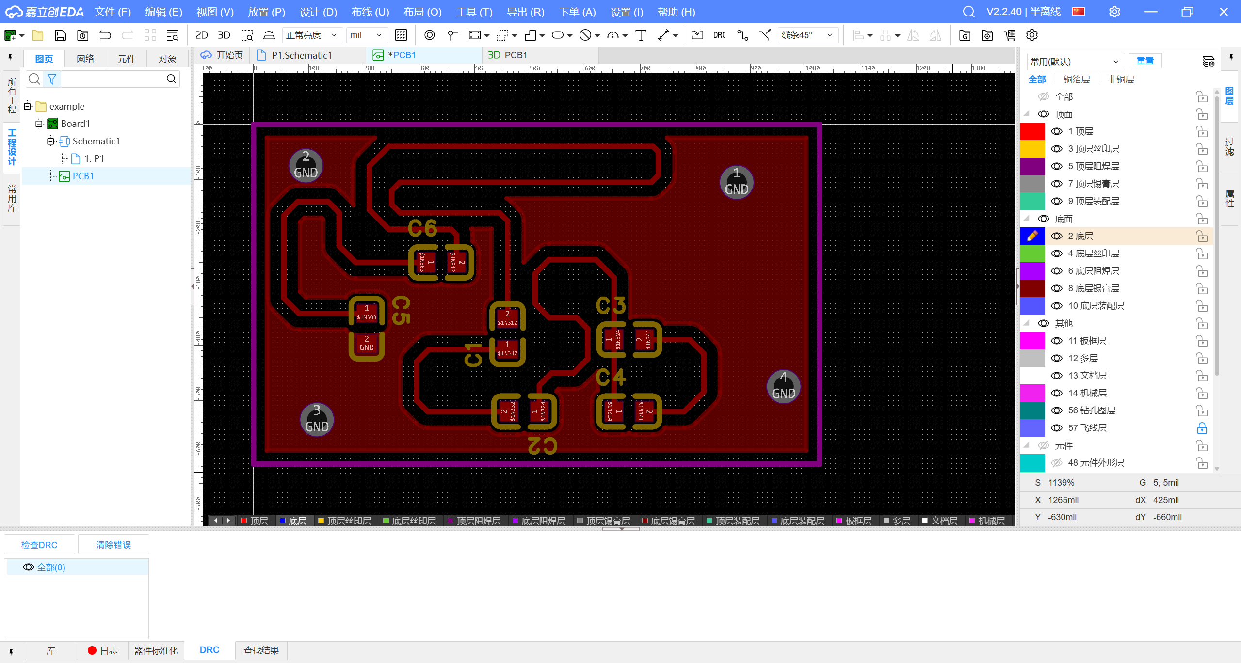Switch to 2D view mode
The height and width of the screenshot is (663, 1241).
point(201,35)
